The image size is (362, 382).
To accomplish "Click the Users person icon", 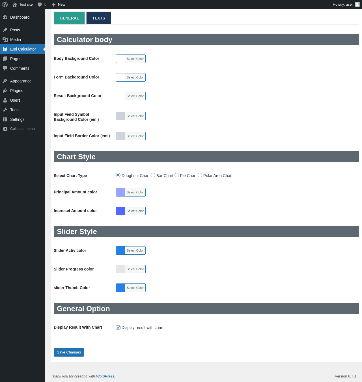I will tap(5, 100).
